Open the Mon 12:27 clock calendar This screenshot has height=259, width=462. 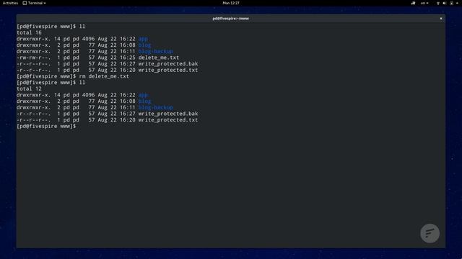(x=231, y=3)
